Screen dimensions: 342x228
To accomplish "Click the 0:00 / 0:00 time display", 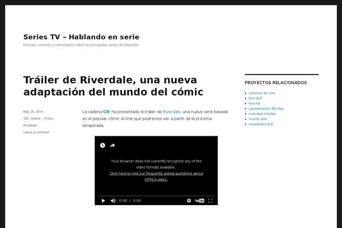I will point(130,201).
